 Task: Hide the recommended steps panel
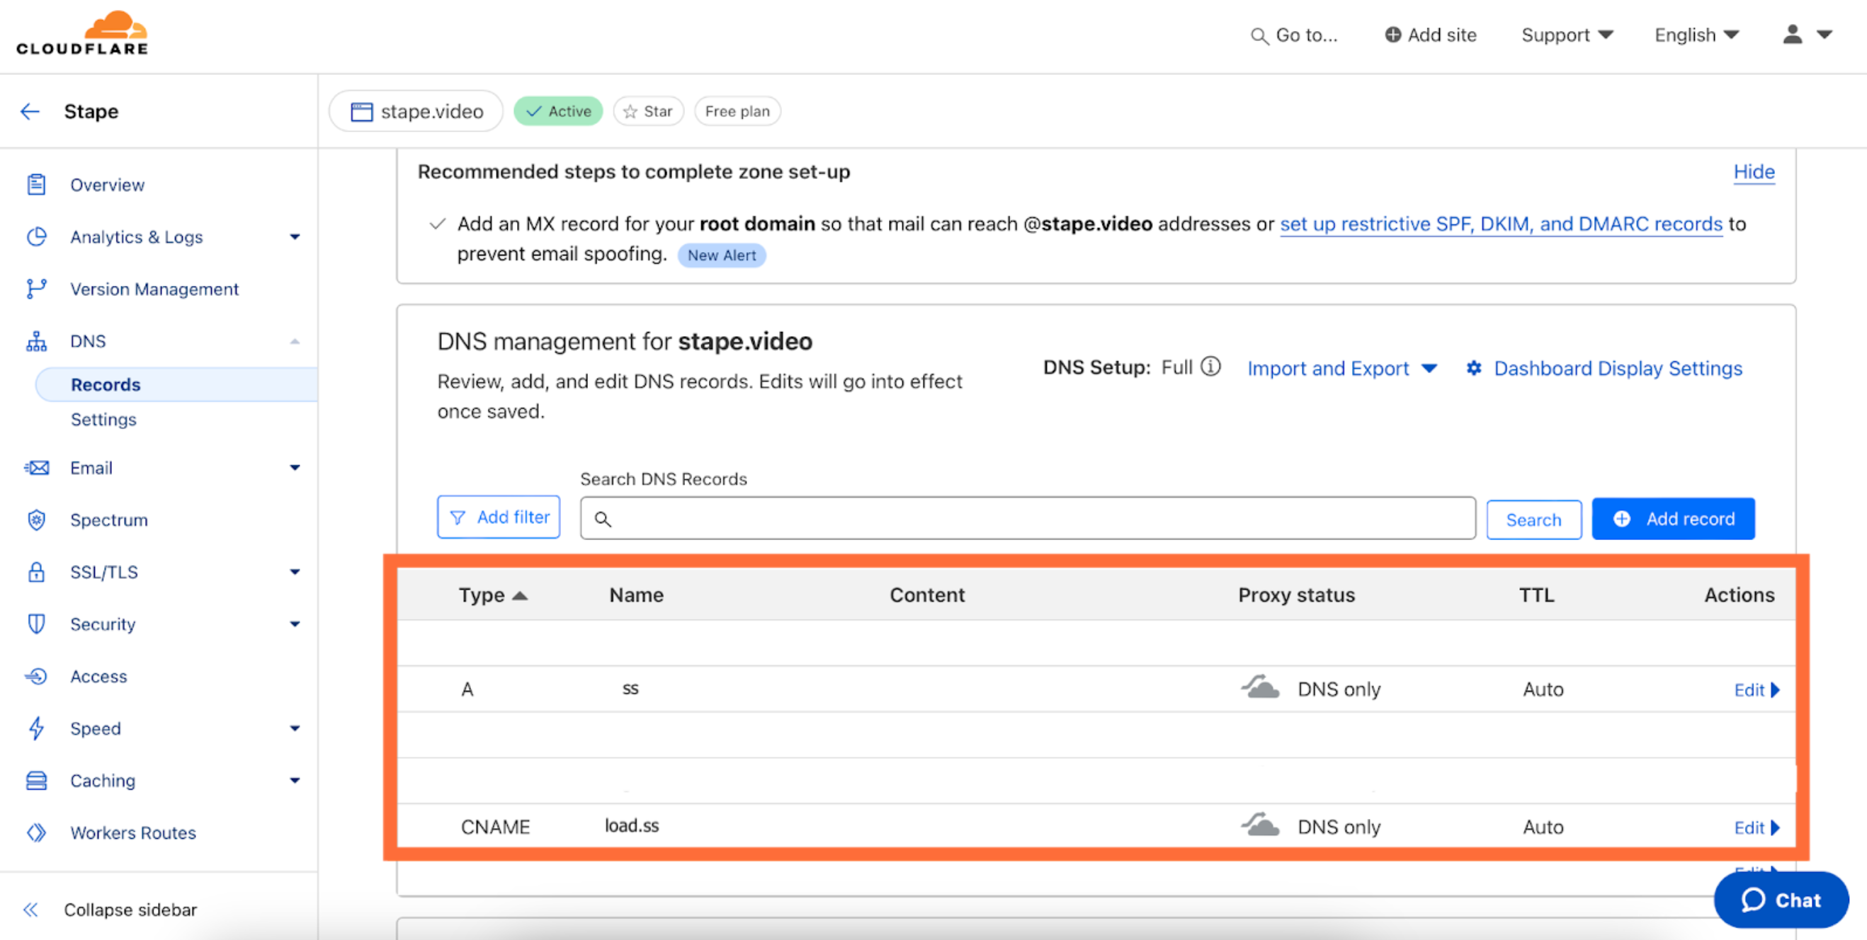(1754, 171)
